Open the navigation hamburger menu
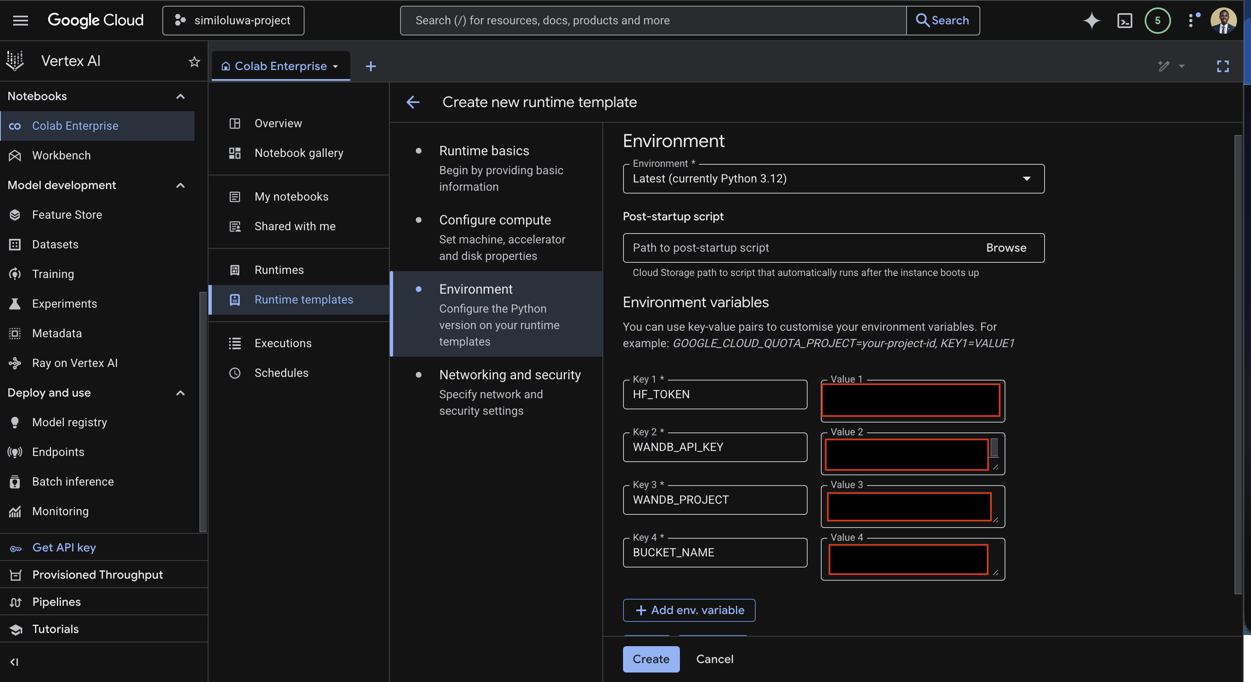Screen dimensions: 1251x682 point(21,21)
